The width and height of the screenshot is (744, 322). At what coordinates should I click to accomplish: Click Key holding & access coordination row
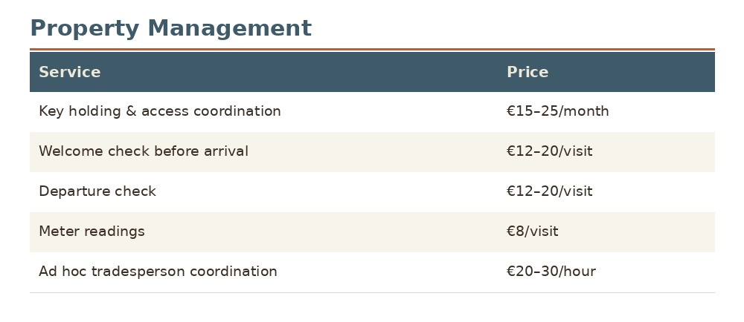[x=372, y=111]
